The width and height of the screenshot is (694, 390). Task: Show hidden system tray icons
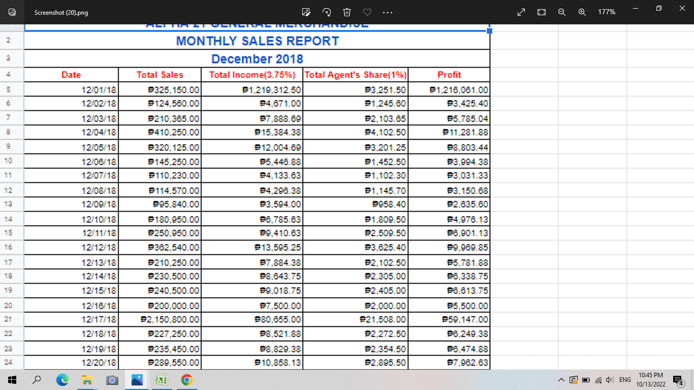pos(561,380)
